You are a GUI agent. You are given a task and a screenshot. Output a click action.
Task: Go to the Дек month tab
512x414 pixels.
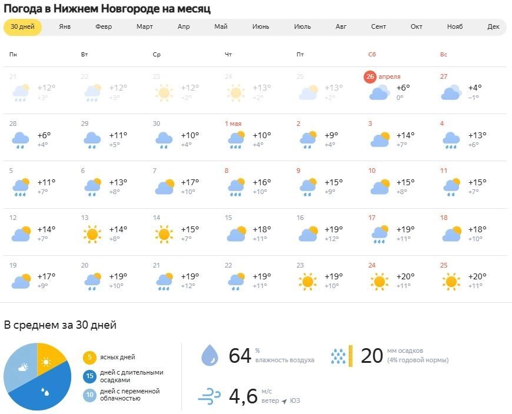click(x=493, y=27)
